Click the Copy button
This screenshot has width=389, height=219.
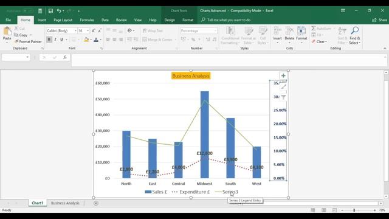pos(21,35)
